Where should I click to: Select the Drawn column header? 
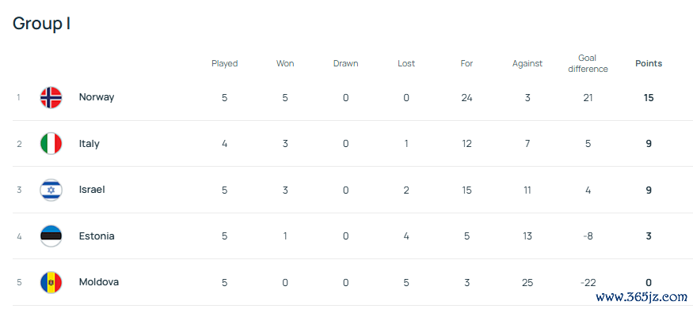[x=345, y=63]
